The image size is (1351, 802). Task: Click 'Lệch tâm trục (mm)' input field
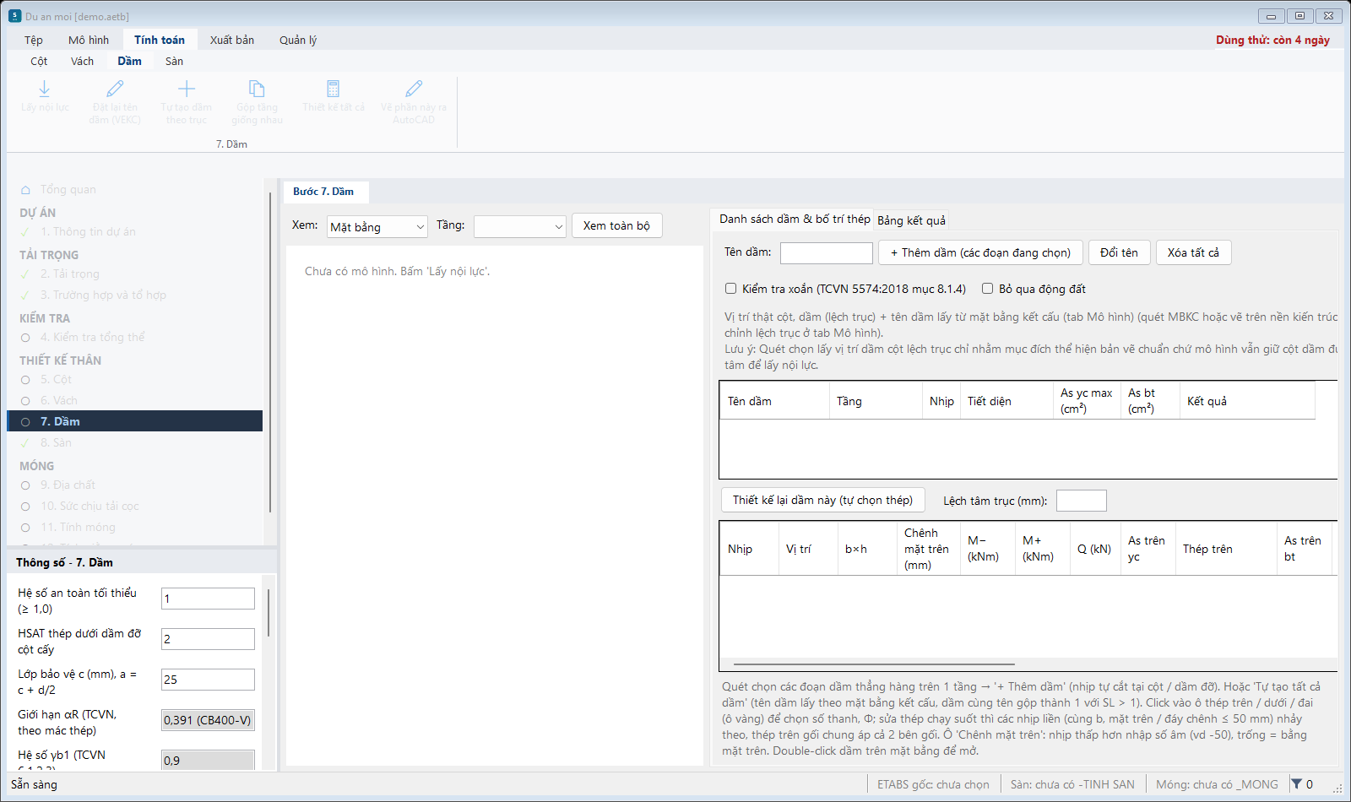coord(1081,501)
